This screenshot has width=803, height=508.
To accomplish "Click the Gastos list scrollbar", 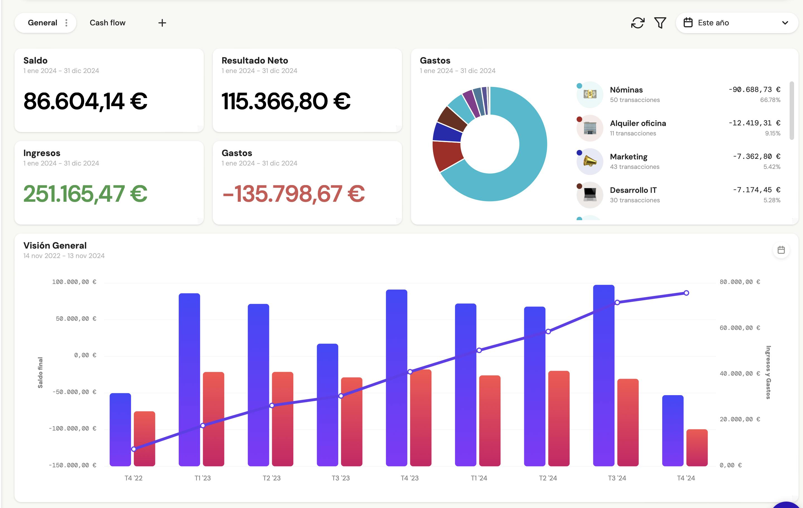I will tap(792, 110).
